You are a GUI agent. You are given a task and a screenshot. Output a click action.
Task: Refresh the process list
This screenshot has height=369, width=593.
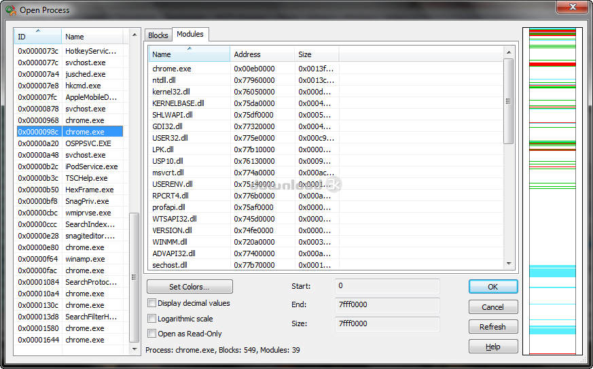[492, 327]
